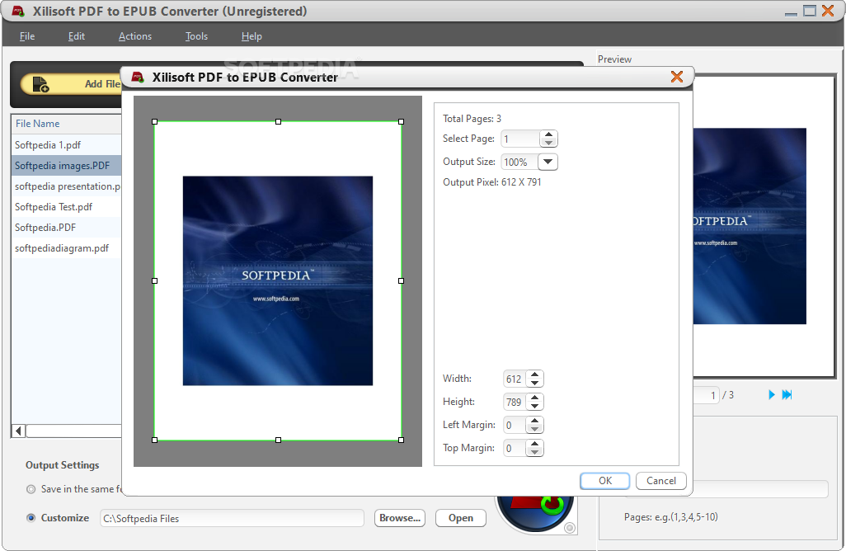Open the File menu
The image size is (846, 551).
coord(27,36)
